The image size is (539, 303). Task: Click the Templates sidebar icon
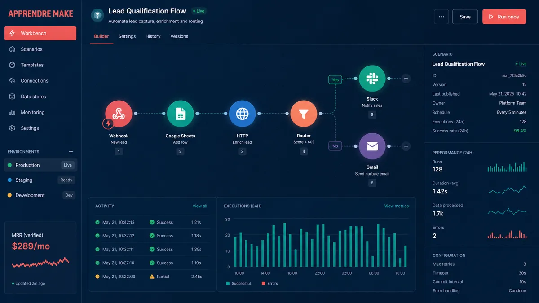pyautogui.click(x=12, y=65)
